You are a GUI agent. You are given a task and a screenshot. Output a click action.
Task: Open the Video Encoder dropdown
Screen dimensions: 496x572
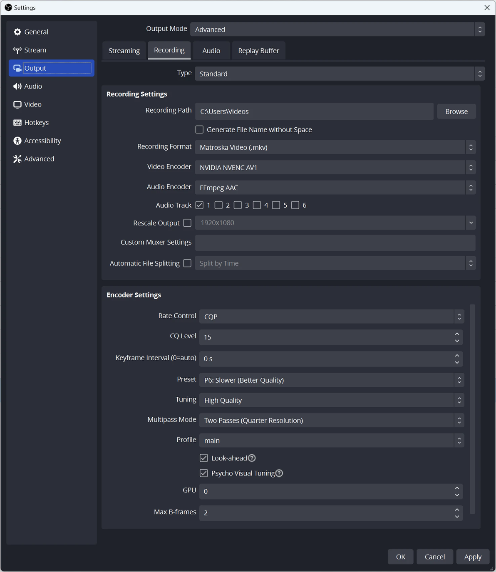coord(335,168)
